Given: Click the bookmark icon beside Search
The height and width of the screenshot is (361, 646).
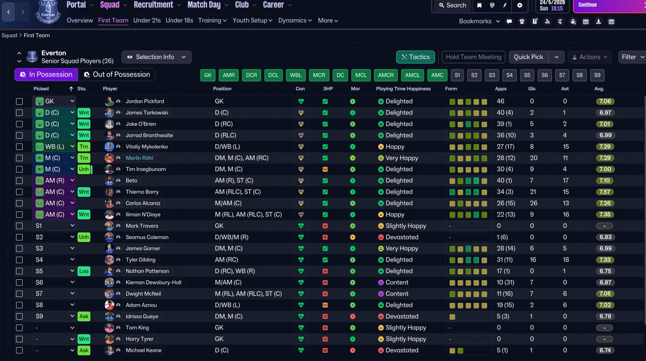Looking at the screenshot, I should 479,6.
